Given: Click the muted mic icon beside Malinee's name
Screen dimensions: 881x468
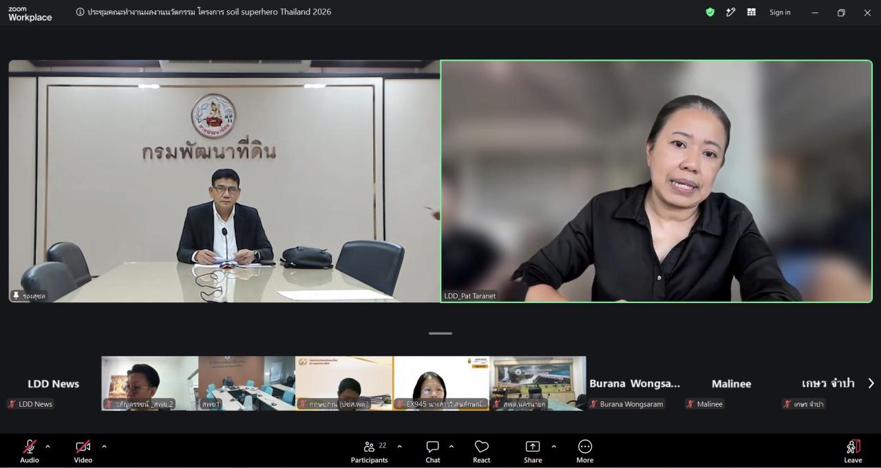Looking at the screenshot, I should (690, 404).
